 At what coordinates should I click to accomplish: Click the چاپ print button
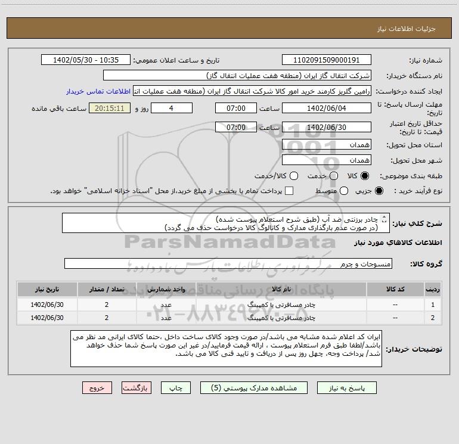176,388
